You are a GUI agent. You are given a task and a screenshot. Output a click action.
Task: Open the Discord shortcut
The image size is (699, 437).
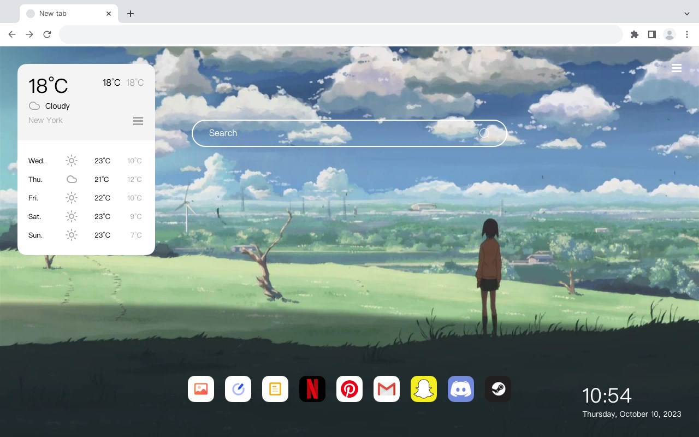click(x=461, y=389)
